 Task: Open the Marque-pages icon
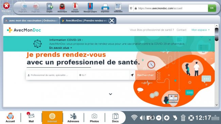(90, 6)
